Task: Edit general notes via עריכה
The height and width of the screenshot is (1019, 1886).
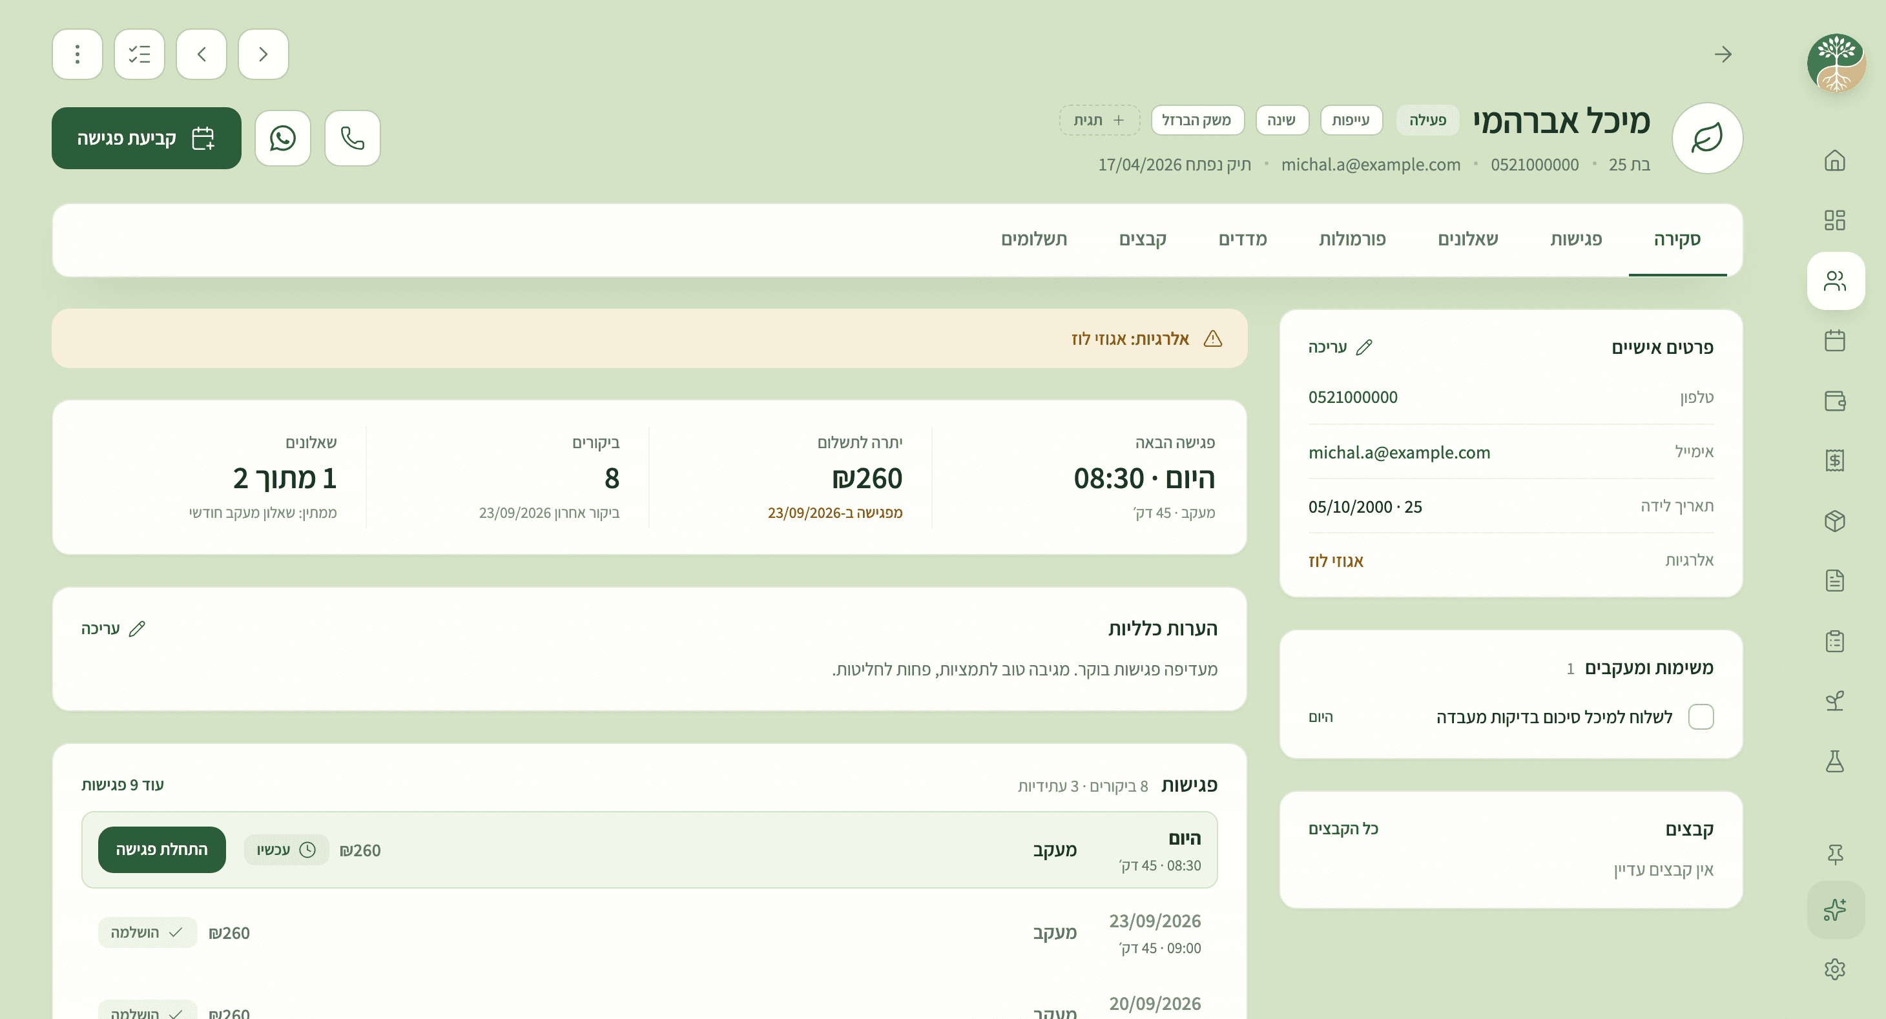Action: 114,629
